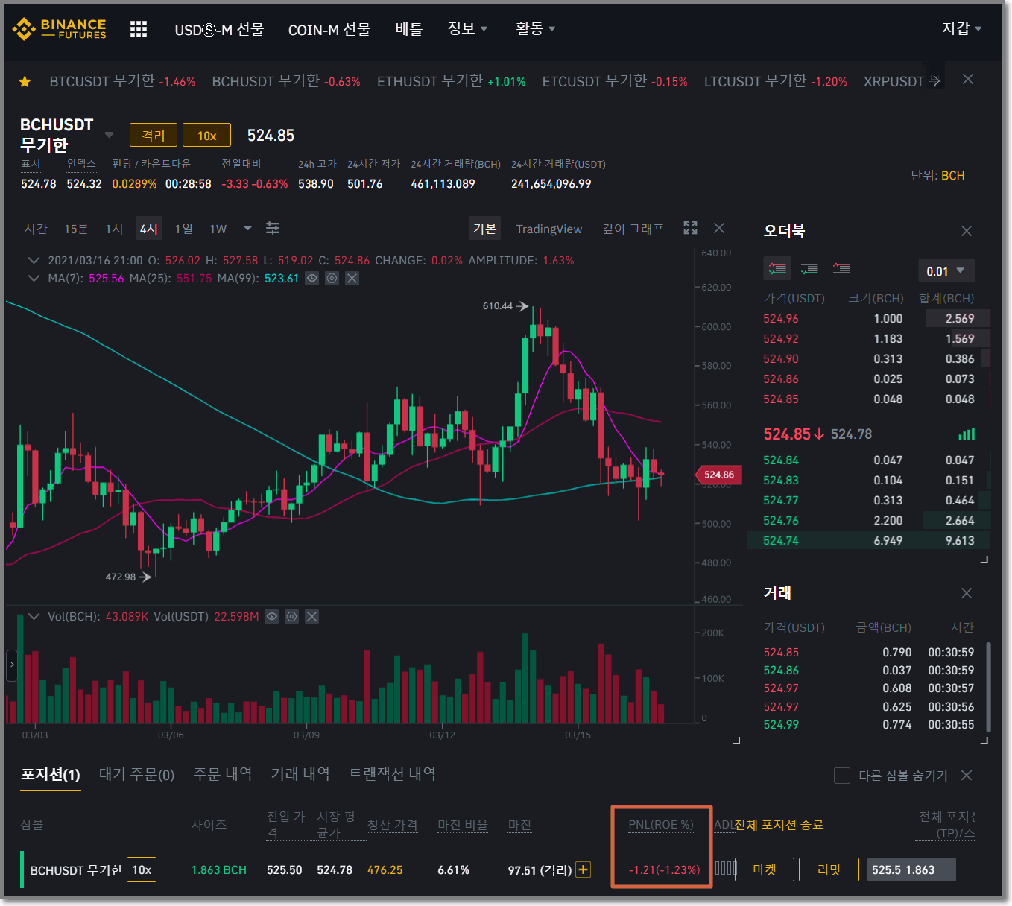Click the Binance Futures logo
This screenshot has width=1012, height=906.
click(x=60, y=29)
